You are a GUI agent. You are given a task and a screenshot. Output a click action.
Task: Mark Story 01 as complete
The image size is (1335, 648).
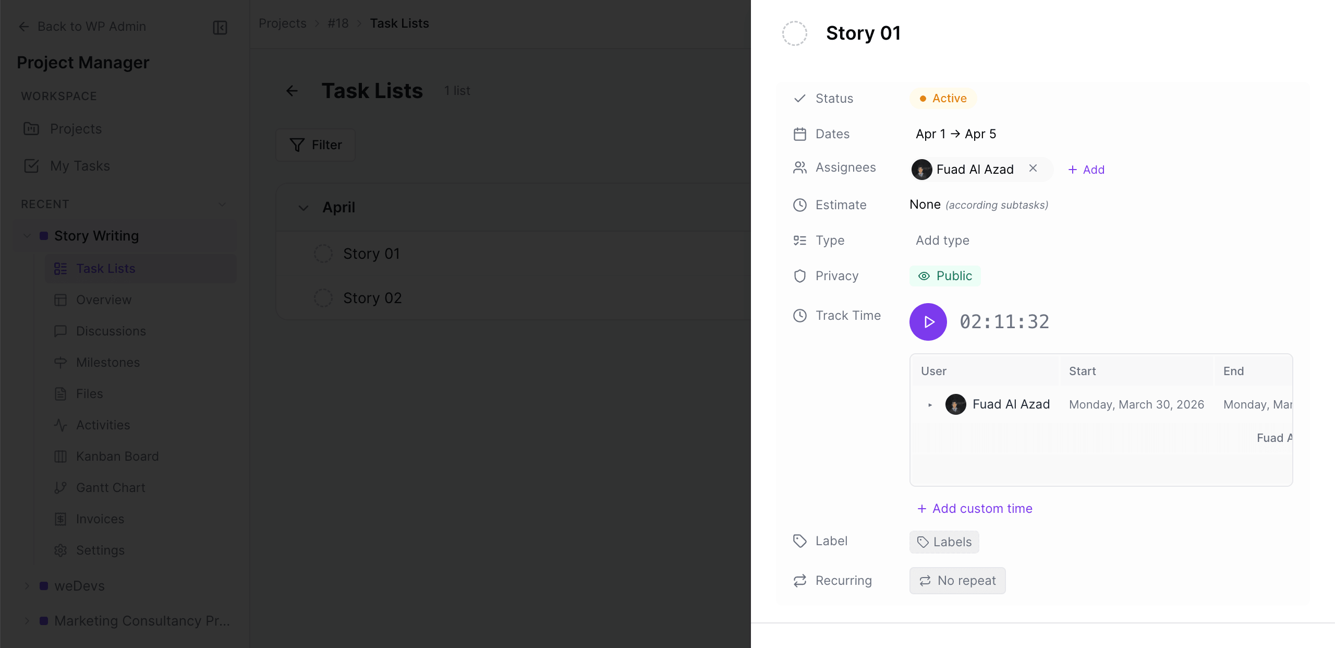(x=323, y=253)
